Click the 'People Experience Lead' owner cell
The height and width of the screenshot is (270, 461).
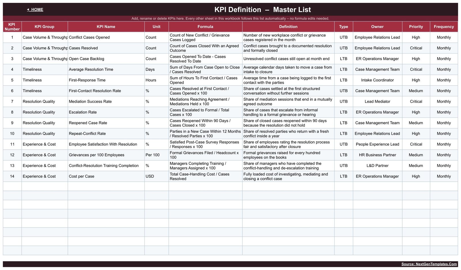(377, 144)
